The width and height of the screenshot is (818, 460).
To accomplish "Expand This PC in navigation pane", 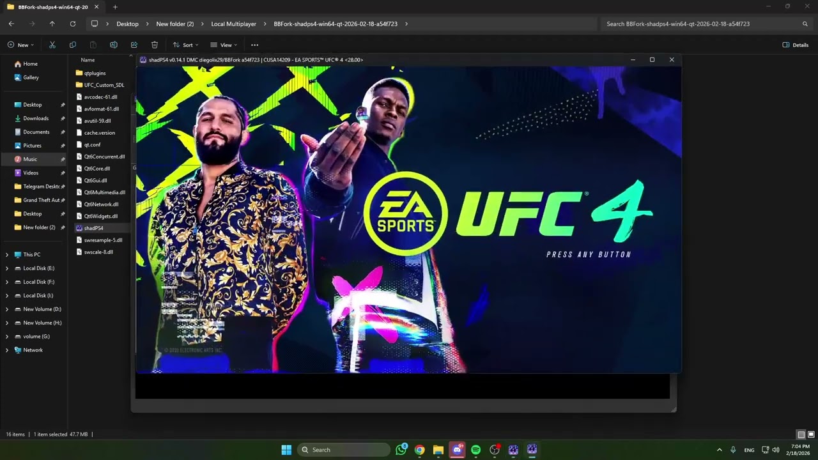I will 7,254.
